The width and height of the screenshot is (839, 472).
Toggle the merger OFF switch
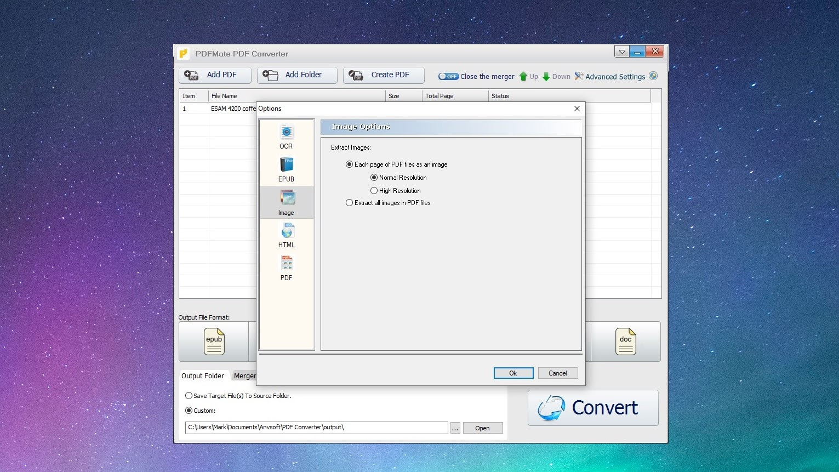pyautogui.click(x=448, y=77)
